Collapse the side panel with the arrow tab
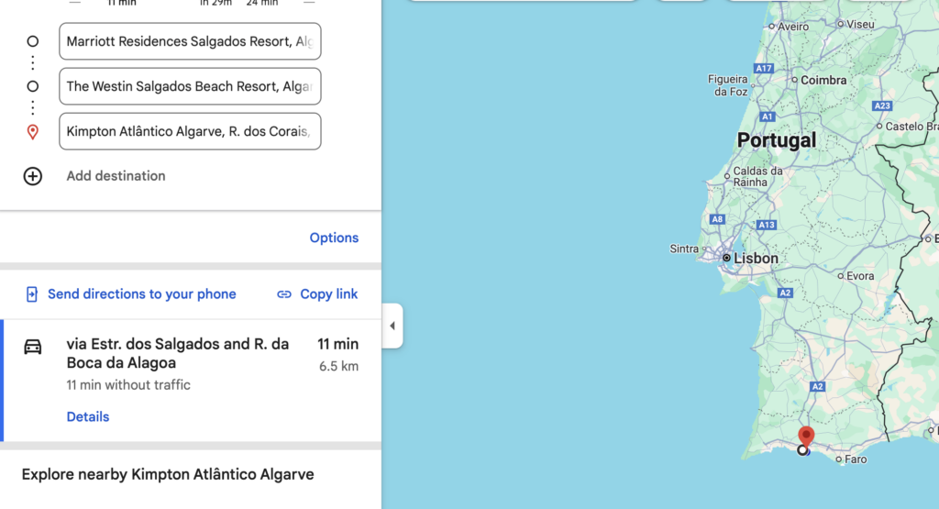Viewport: 939px width, 509px height. pos(392,326)
